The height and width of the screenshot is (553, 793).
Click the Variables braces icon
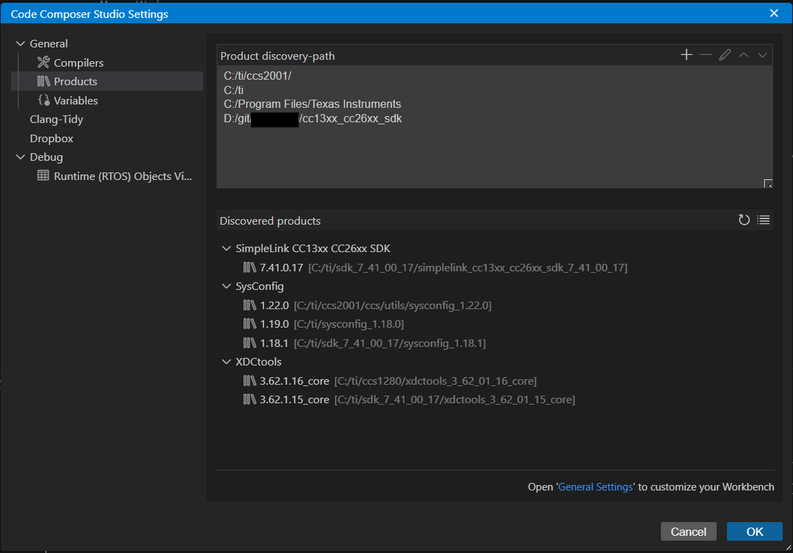click(x=44, y=100)
